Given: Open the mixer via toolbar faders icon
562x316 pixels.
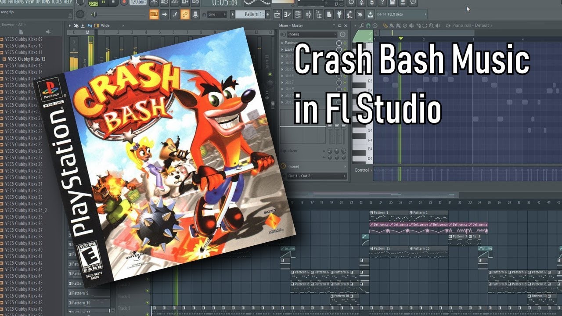Looking at the screenshot, I should click(308, 14).
